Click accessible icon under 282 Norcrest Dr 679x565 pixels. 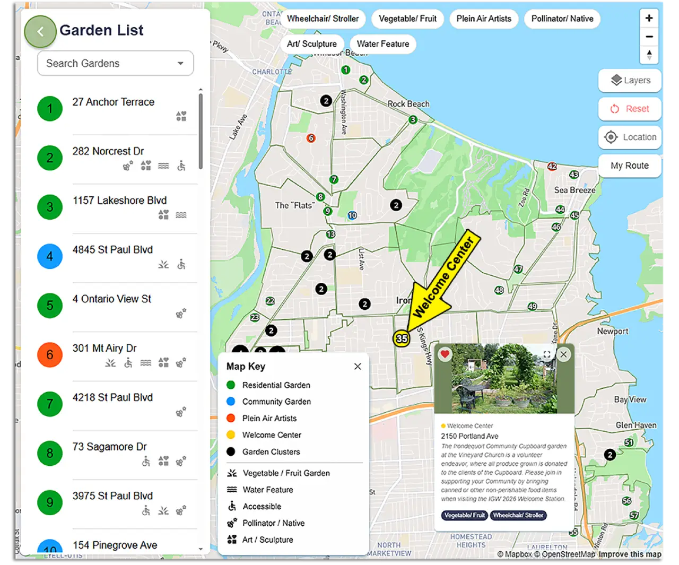tap(181, 166)
